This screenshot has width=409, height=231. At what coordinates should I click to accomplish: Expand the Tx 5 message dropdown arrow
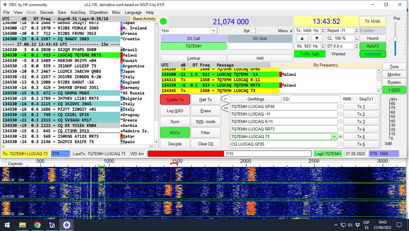point(334,137)
